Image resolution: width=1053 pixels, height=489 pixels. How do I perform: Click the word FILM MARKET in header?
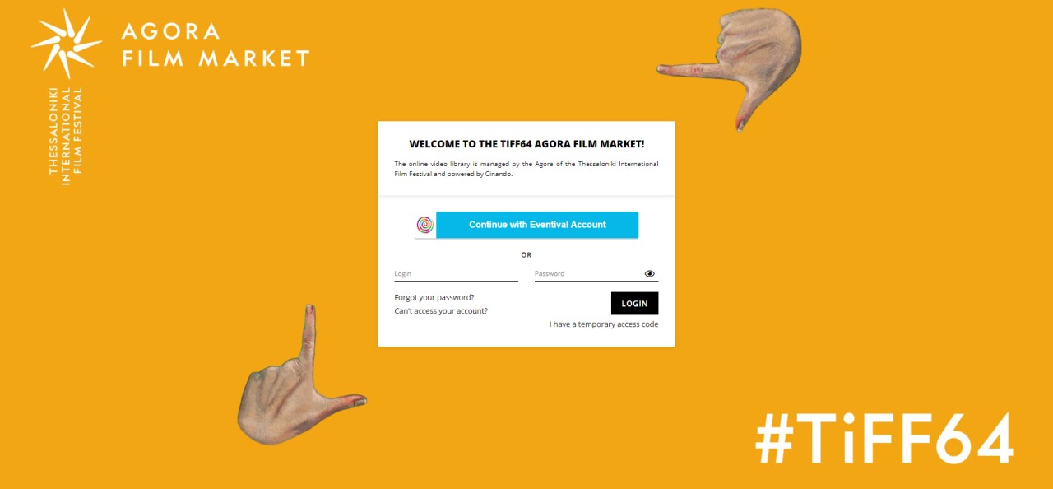(x=216, y=58)
